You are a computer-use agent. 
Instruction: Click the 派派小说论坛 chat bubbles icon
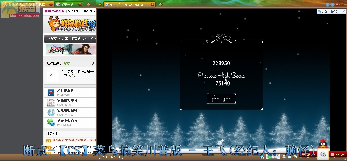51,123
